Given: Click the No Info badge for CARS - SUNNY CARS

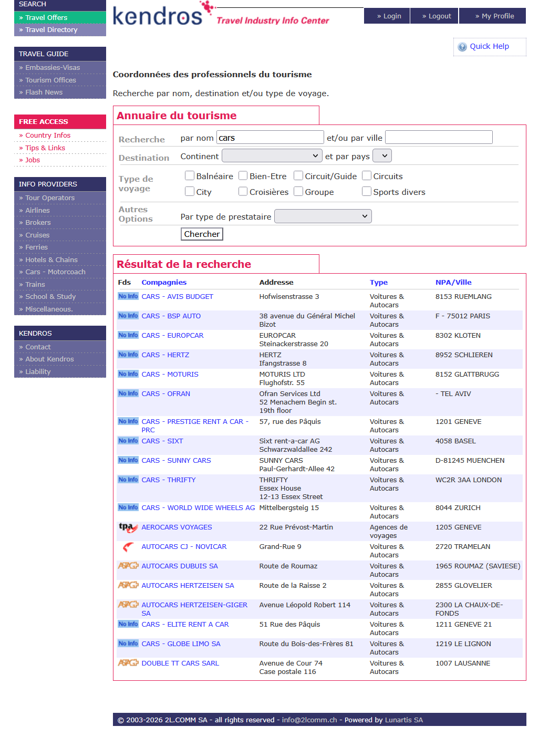Looking at the screenshot, I should point(128,460).
